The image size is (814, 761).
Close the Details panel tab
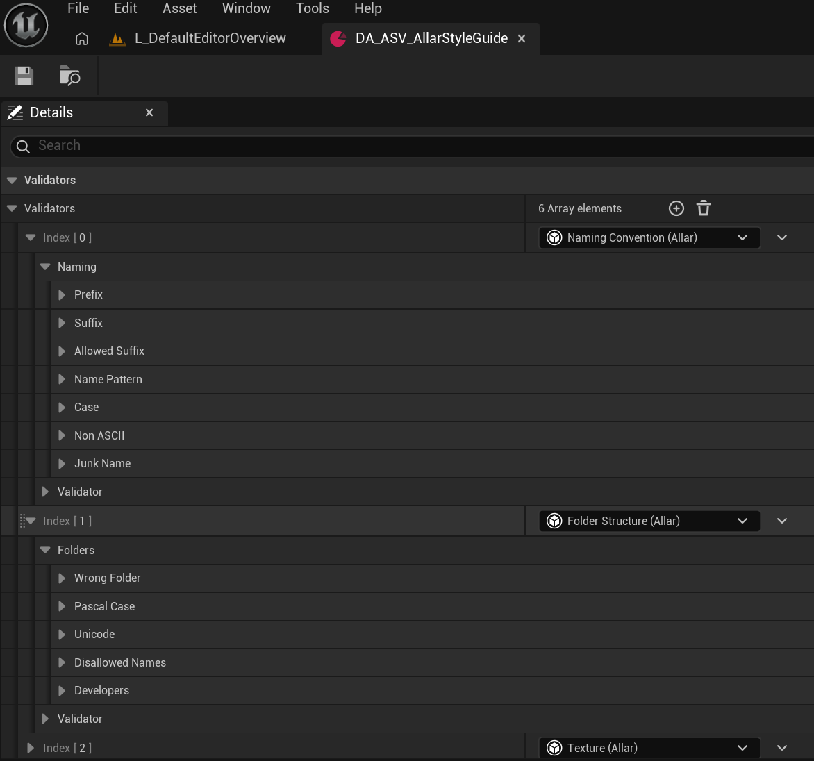pyautogui.click(x=149, y=112)
